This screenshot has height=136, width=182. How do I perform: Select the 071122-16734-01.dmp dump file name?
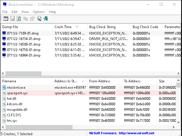click(24, 39)
